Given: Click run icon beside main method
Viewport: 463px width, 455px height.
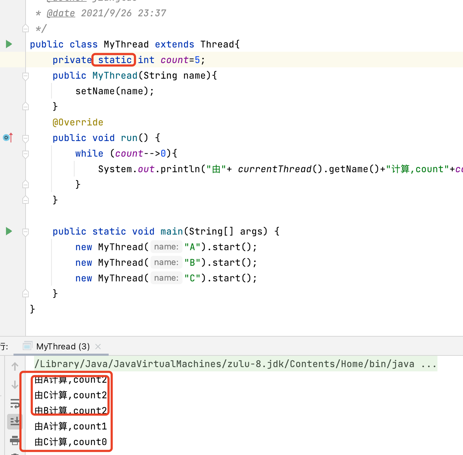Looking at the screenshot, I should point(9,231).
